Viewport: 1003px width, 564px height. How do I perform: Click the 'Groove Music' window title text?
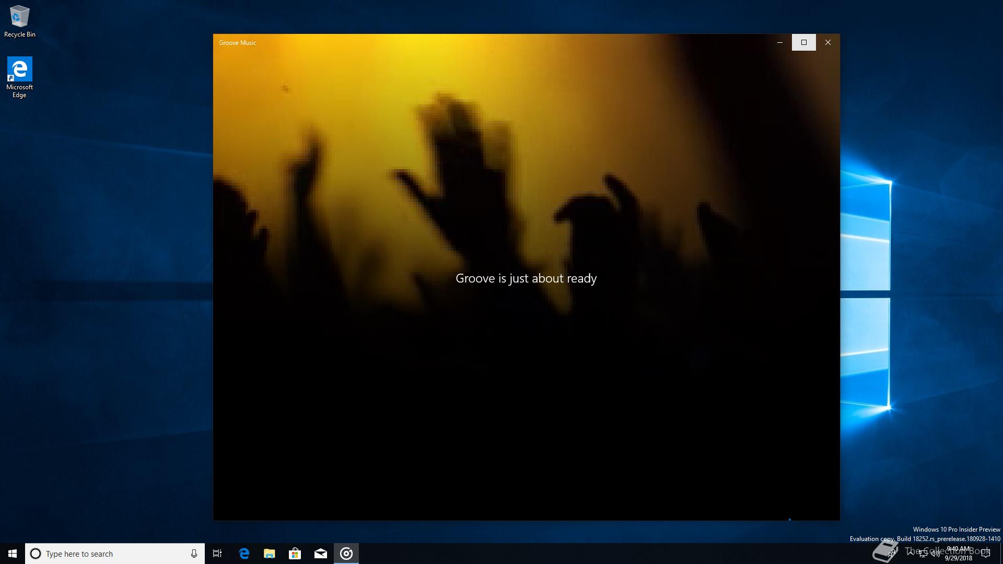(x=238, y=43)
